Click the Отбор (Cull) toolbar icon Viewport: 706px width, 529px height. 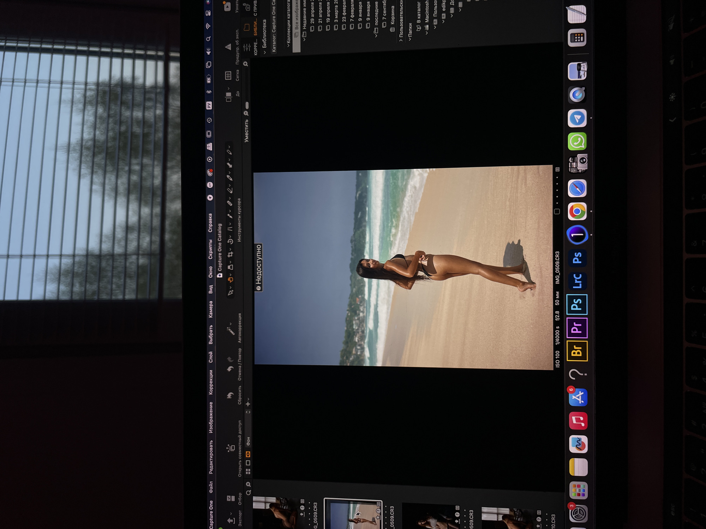coord(231,498)
